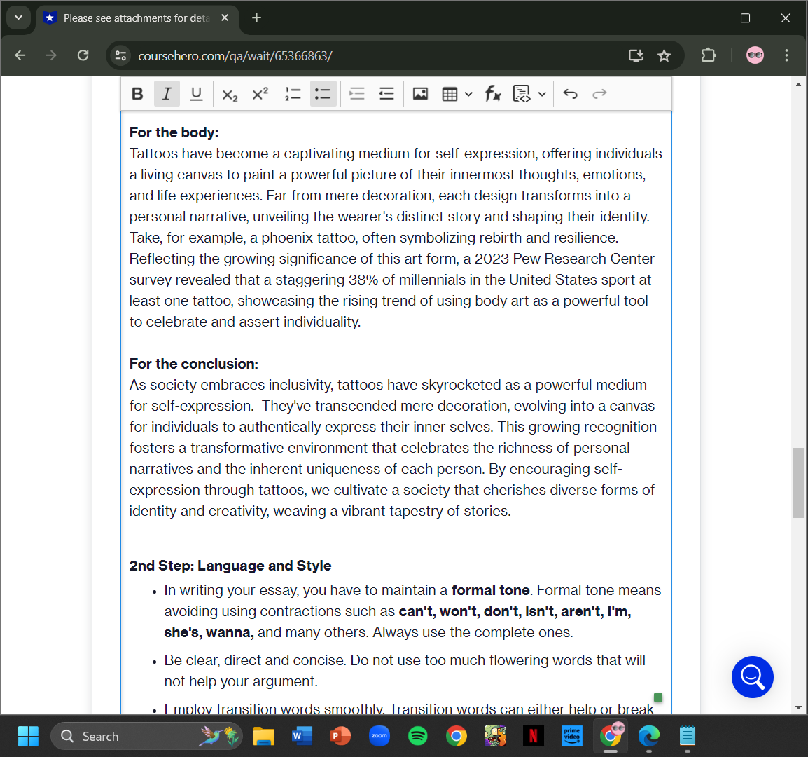Open the browser tab dropdown arrow

19,18
